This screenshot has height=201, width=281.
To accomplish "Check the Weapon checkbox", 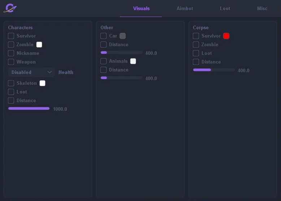I will pyautogui.click(x=11, y=62).
